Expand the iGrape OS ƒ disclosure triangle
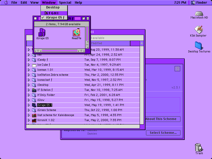 [x=29, y=105]
